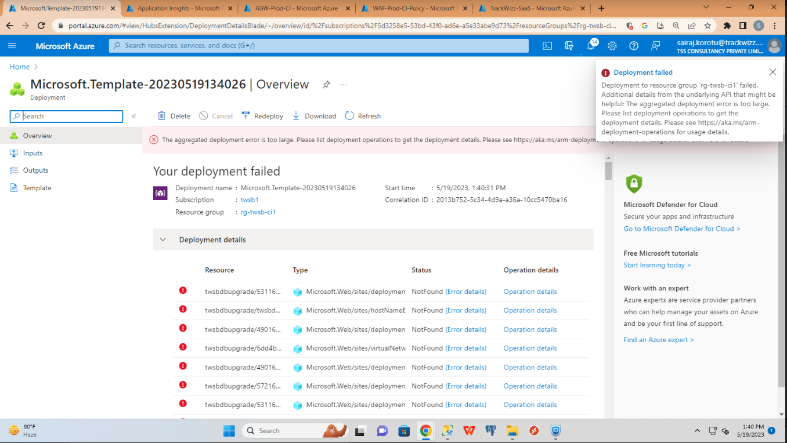Click the deployment details vertical scrollbar
This screenshot has width=787, height=443.
point(608,171)
